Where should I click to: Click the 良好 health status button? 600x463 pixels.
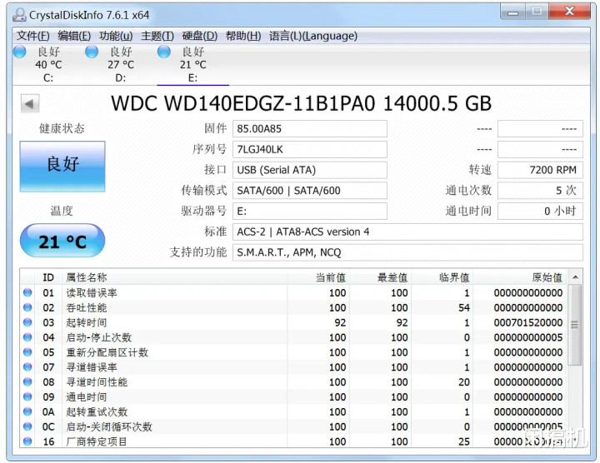tap(62, 165)
